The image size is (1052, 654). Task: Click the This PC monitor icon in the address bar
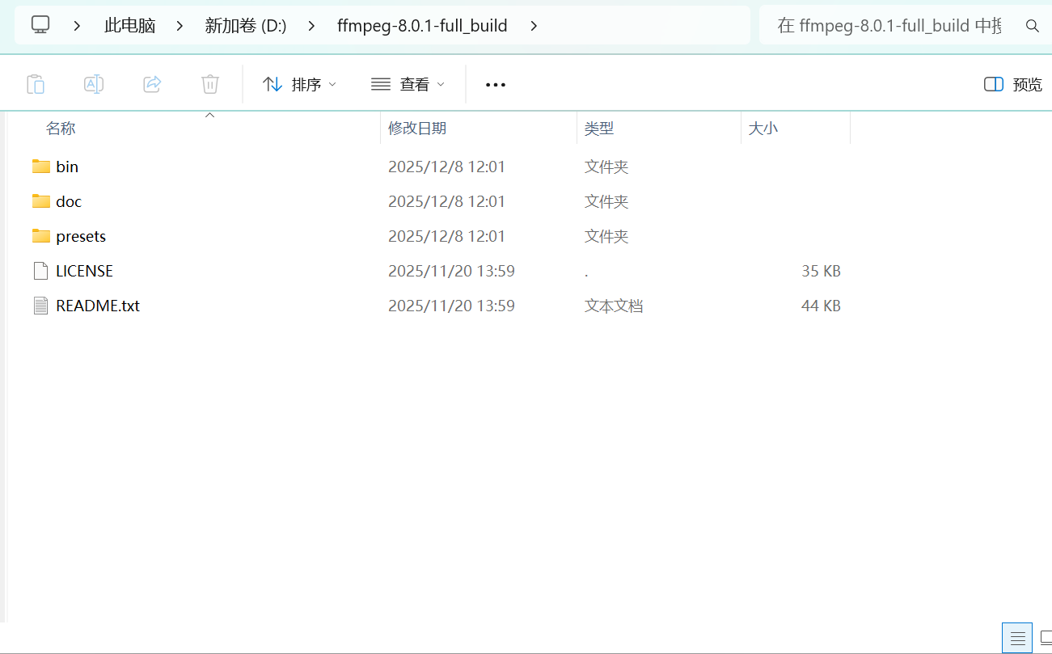pyautogui.click(x=40, y=25)
